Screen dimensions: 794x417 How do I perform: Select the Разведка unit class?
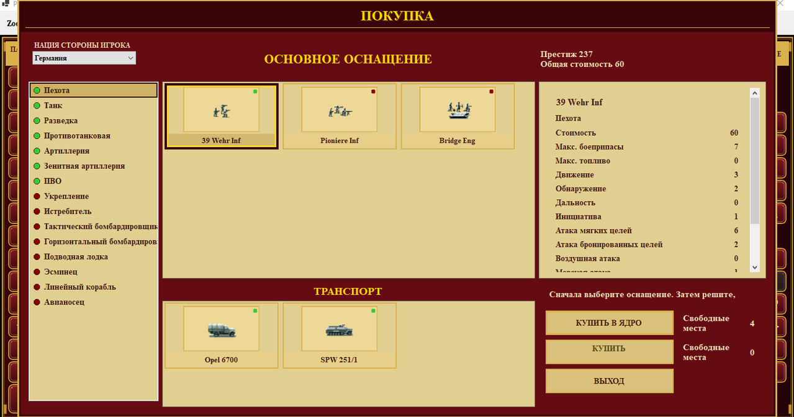pyautogui.click(x=94, y=120)
